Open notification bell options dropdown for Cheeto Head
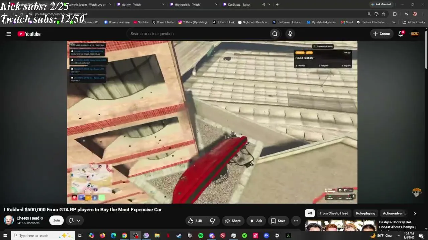The height and width of the screenshot is (240, 428). point(75,220)
